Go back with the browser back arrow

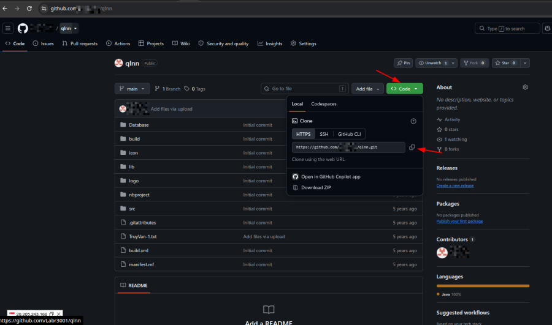(x=5, y=9)
